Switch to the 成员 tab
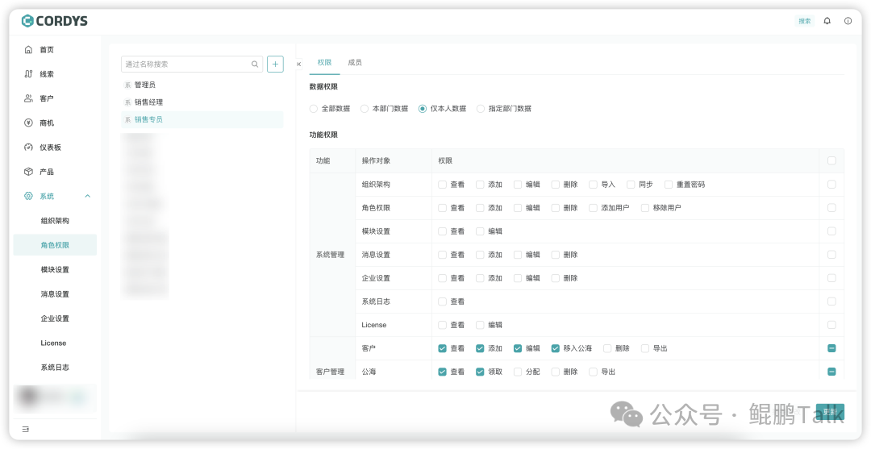The width and height of the screenshot is (871, 449). pyautogui.click(x=355, y=63)
